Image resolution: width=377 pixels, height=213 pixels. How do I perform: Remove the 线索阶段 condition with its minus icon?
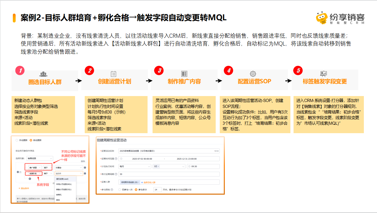[85, 173]
